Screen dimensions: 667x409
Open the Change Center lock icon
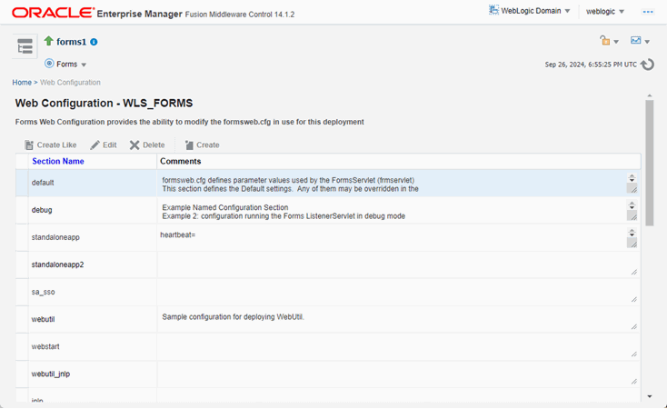click(x=605, y=40)
